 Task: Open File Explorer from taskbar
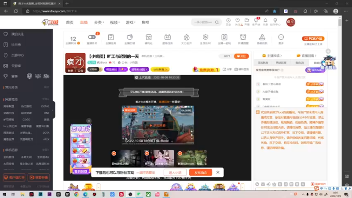[22, 194]
